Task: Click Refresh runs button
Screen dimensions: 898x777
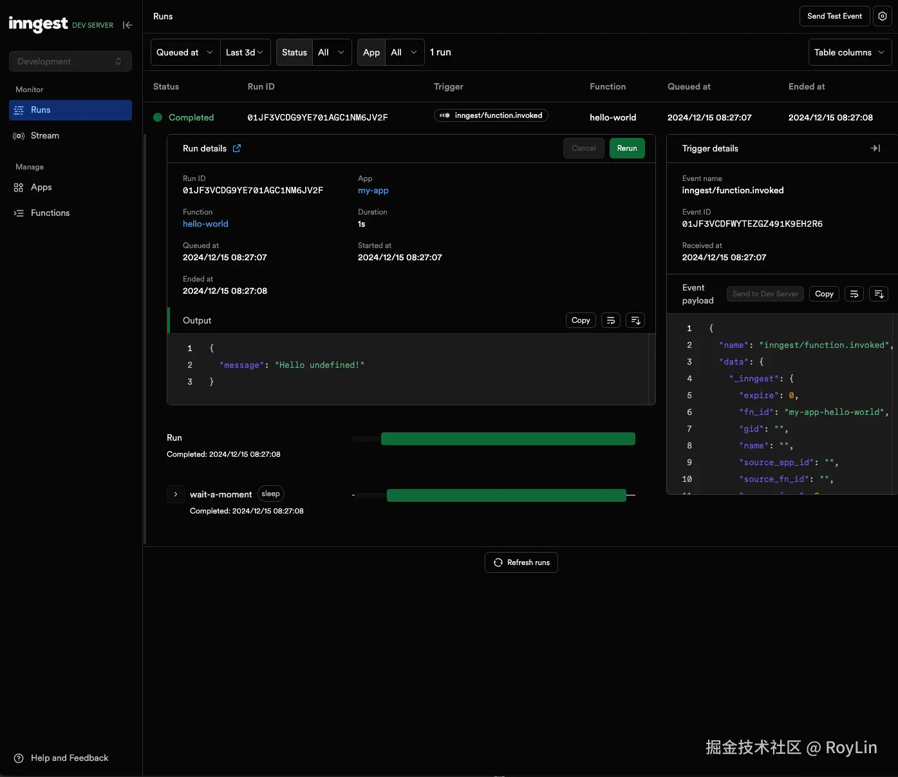Action: click(521, 562)
